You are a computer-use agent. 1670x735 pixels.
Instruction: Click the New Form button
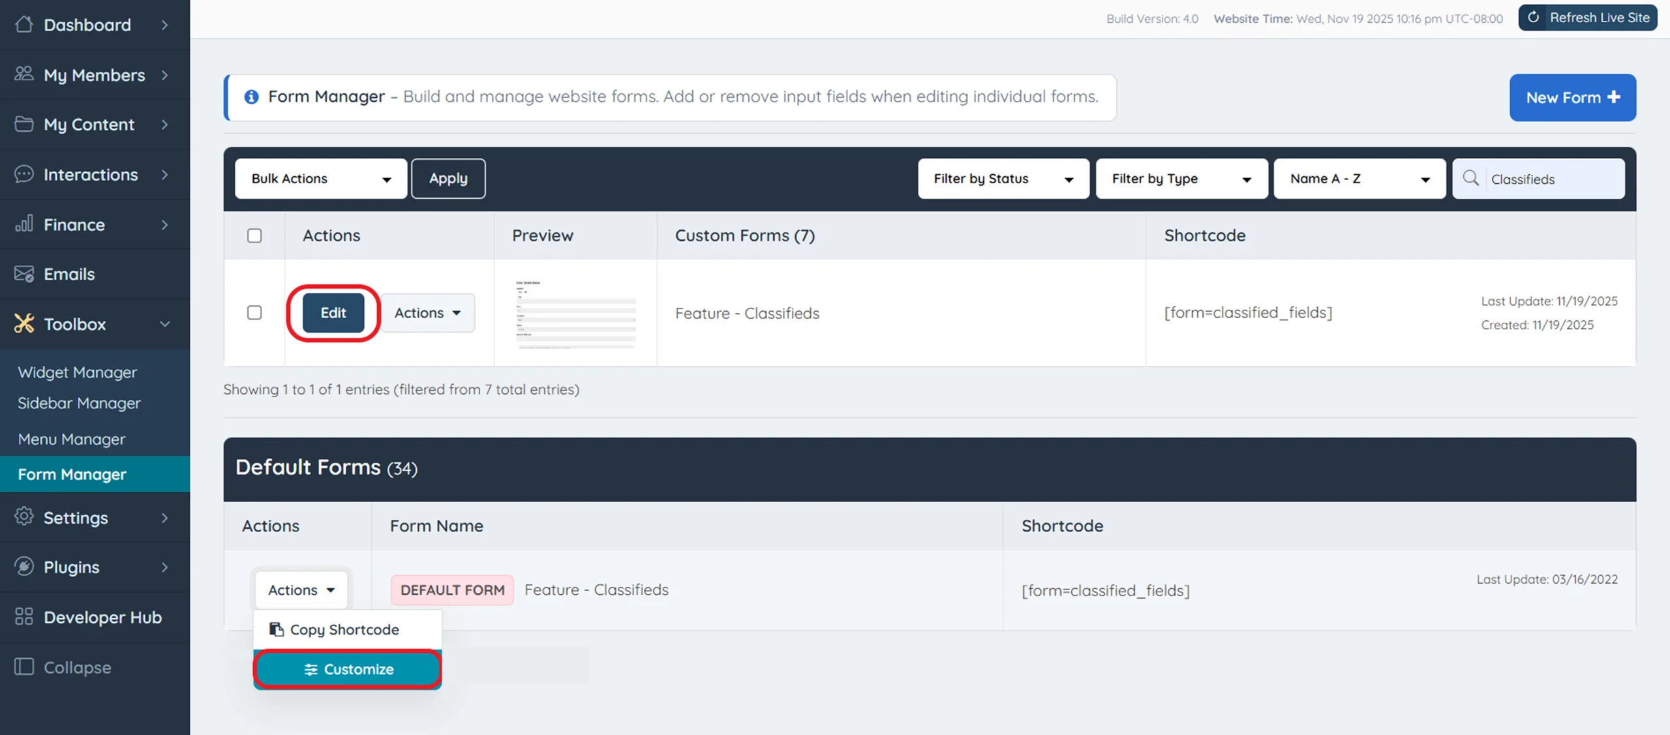pos(1572,98)
